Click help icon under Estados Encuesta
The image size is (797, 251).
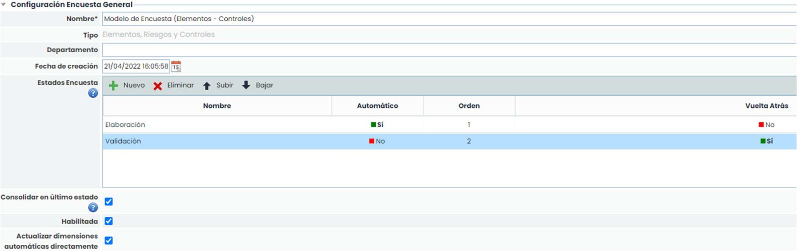click(x=93, y=93)
